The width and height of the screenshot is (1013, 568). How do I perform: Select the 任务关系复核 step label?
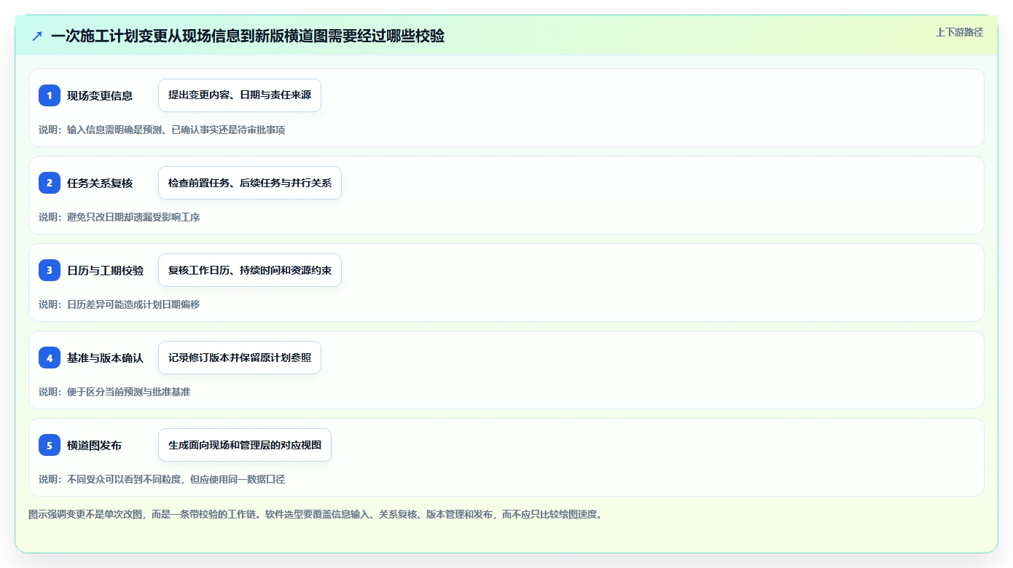pos(100,183)
